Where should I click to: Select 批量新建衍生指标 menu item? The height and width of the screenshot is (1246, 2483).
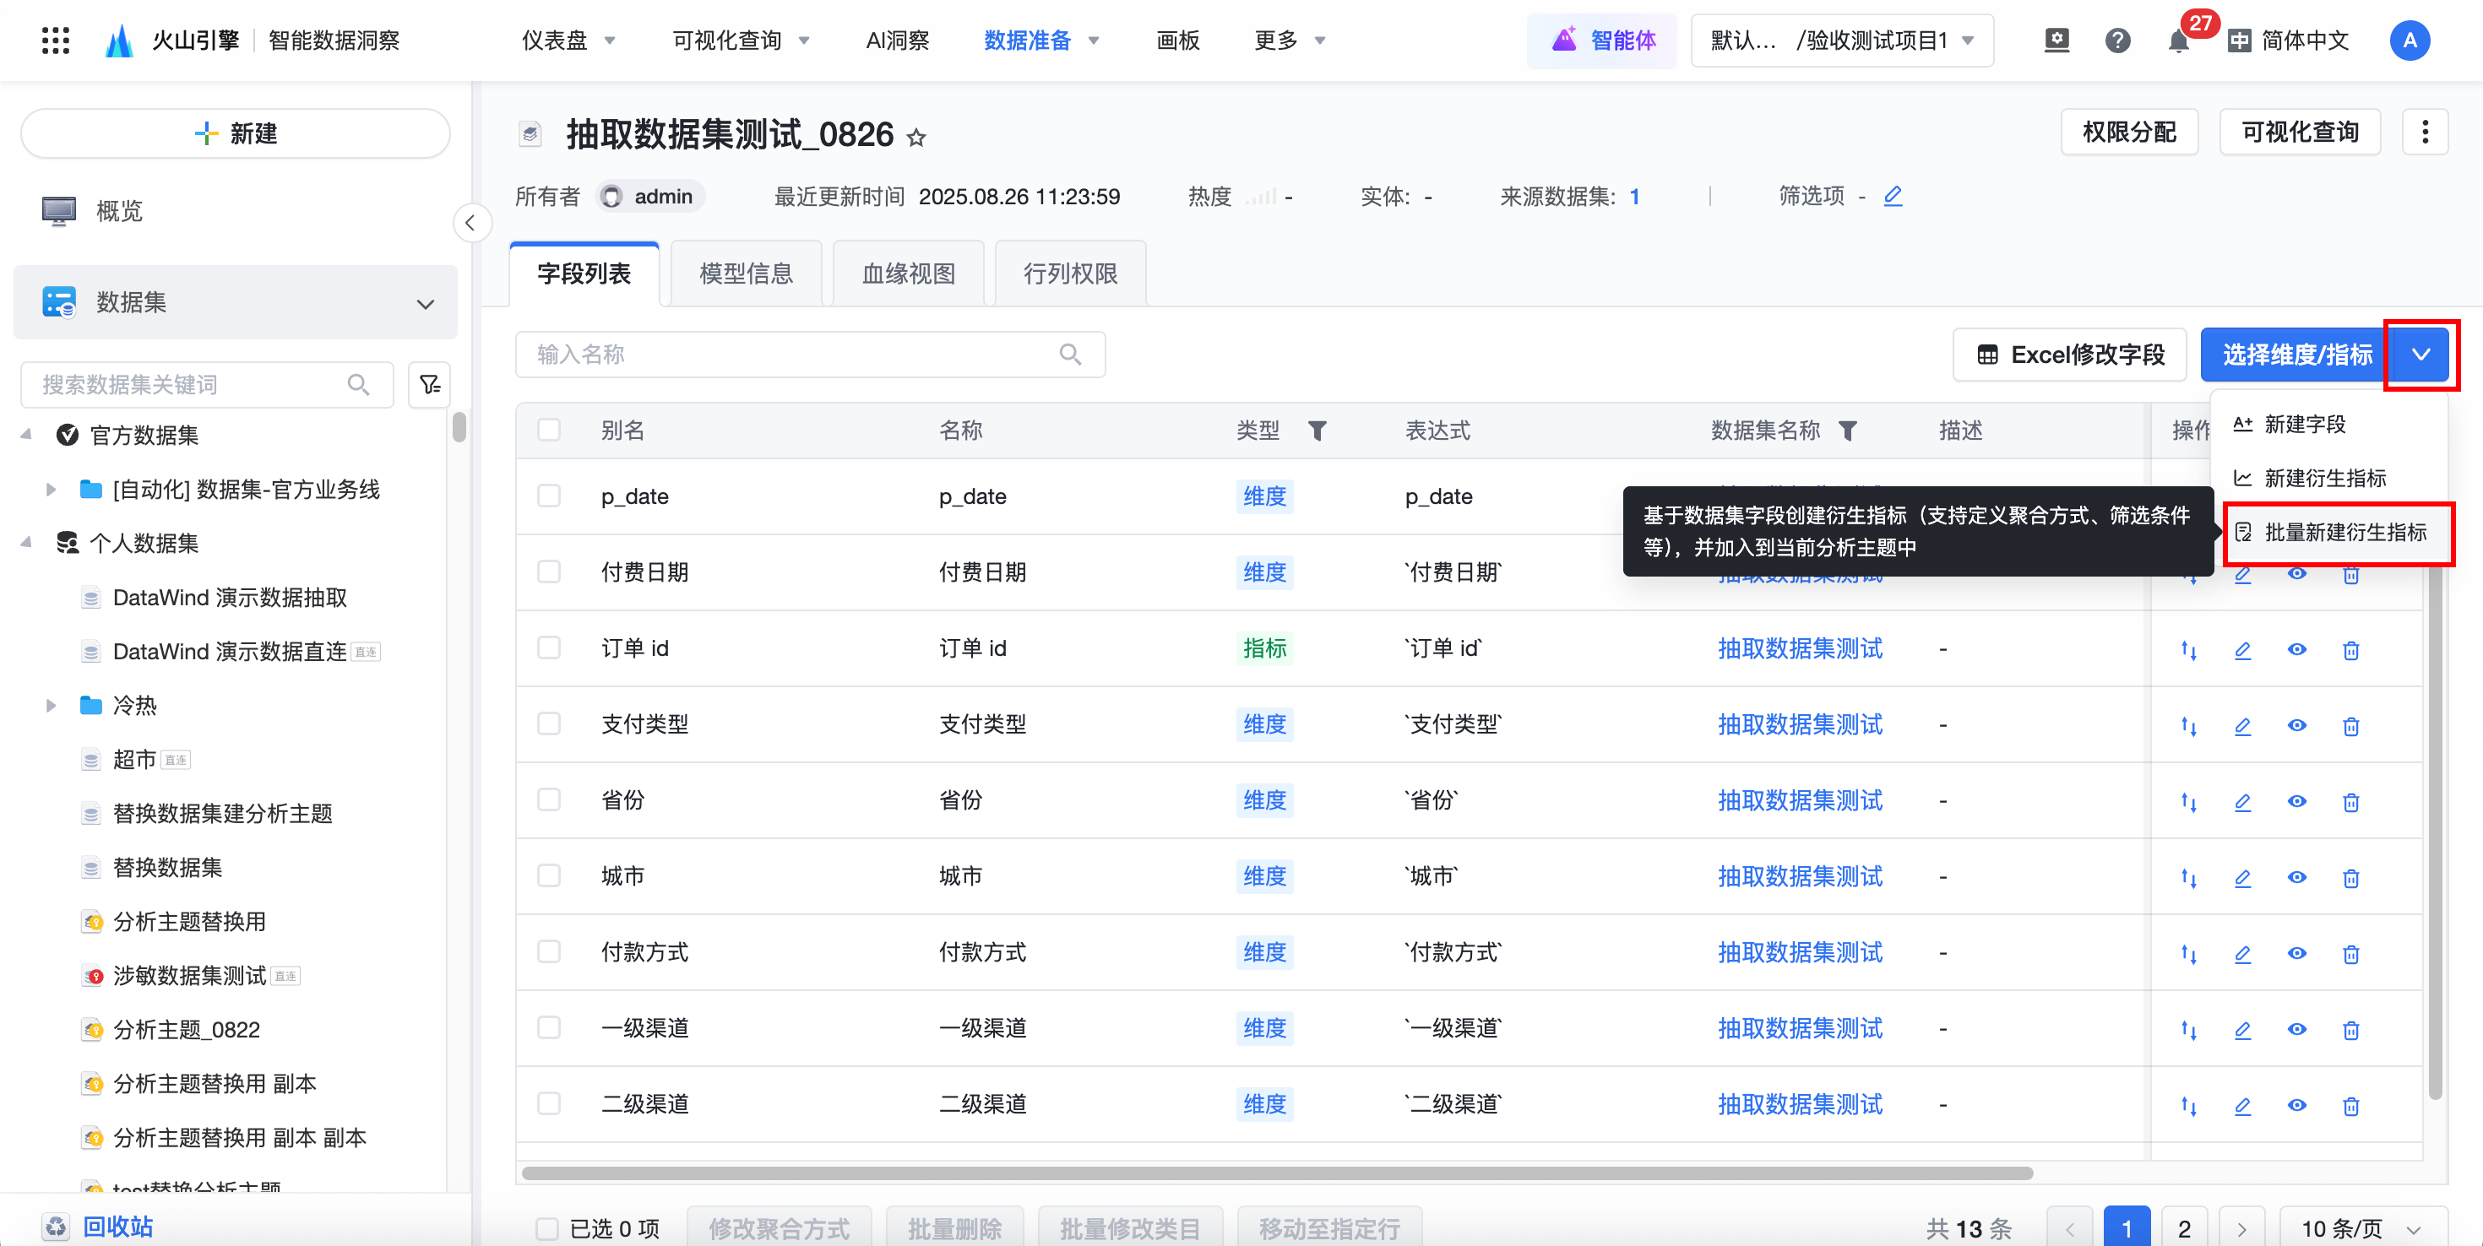pos(2344,532)
